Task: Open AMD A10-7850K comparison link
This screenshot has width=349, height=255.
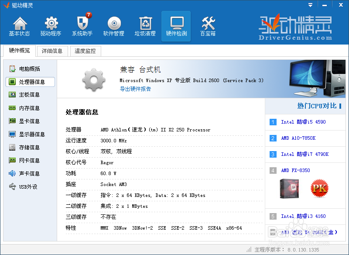Action: [298, 138]
